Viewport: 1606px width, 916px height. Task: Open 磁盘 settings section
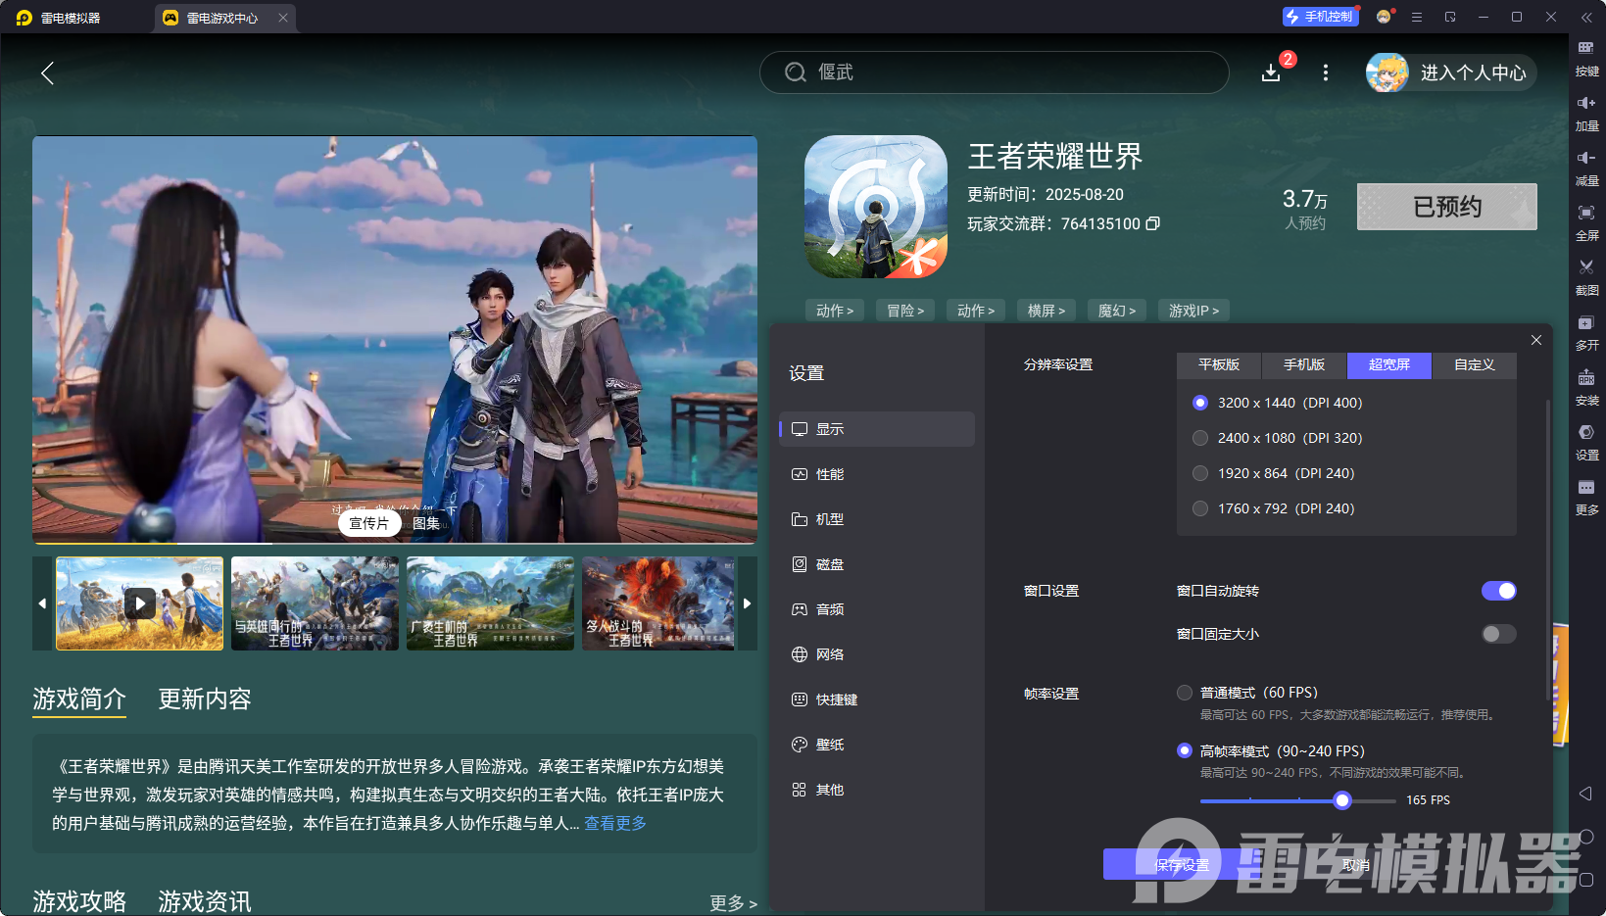click(877, 564)
